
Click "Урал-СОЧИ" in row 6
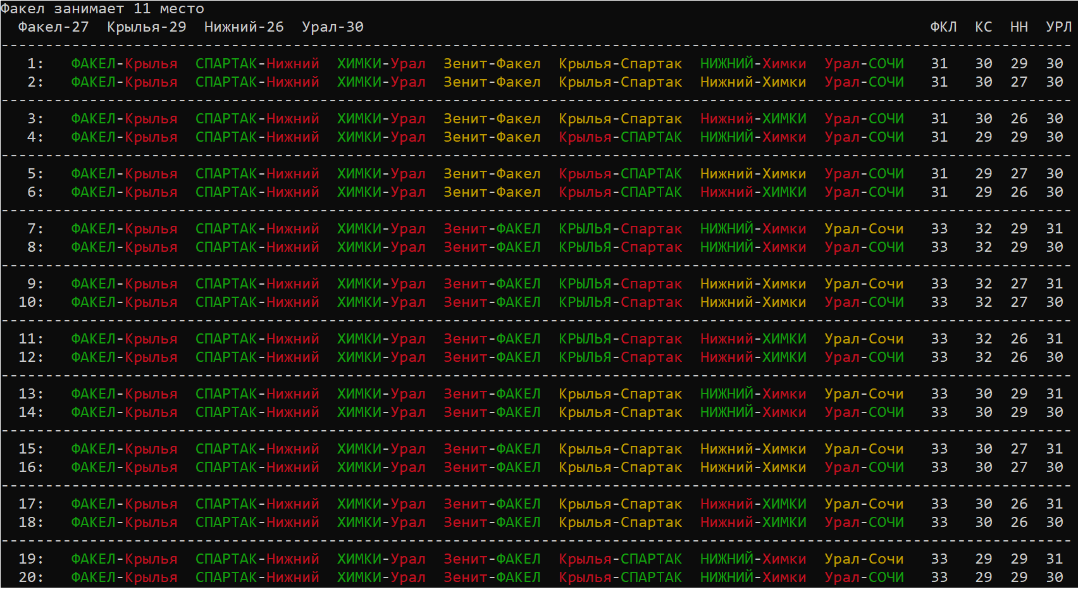tap(864, 192)
